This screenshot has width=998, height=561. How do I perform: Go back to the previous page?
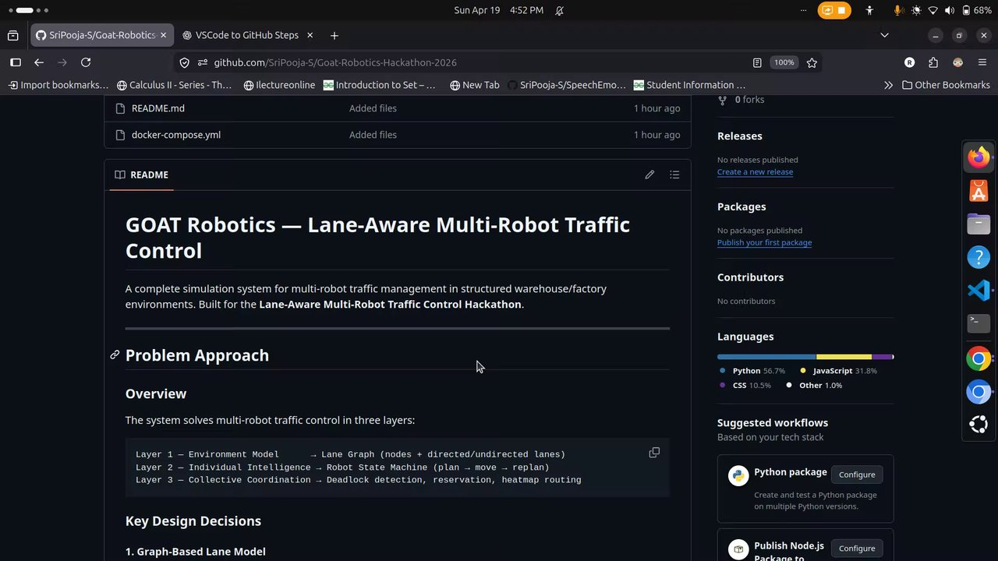pyautogui.click(x=39, y=62)
